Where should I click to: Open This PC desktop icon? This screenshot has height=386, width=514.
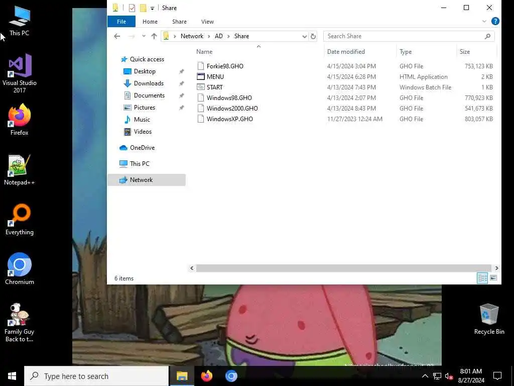coord(20,21)
